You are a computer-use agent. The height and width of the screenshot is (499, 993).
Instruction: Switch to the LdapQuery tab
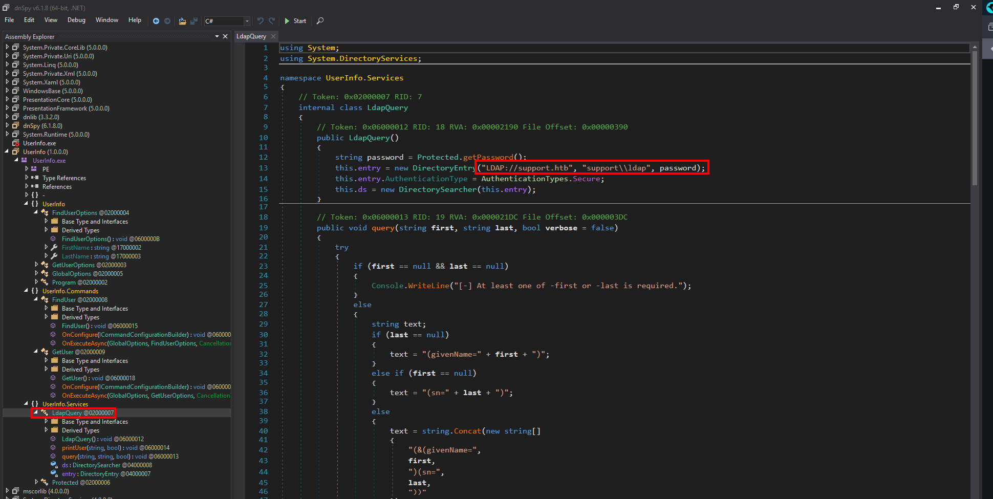coord(251,36)
